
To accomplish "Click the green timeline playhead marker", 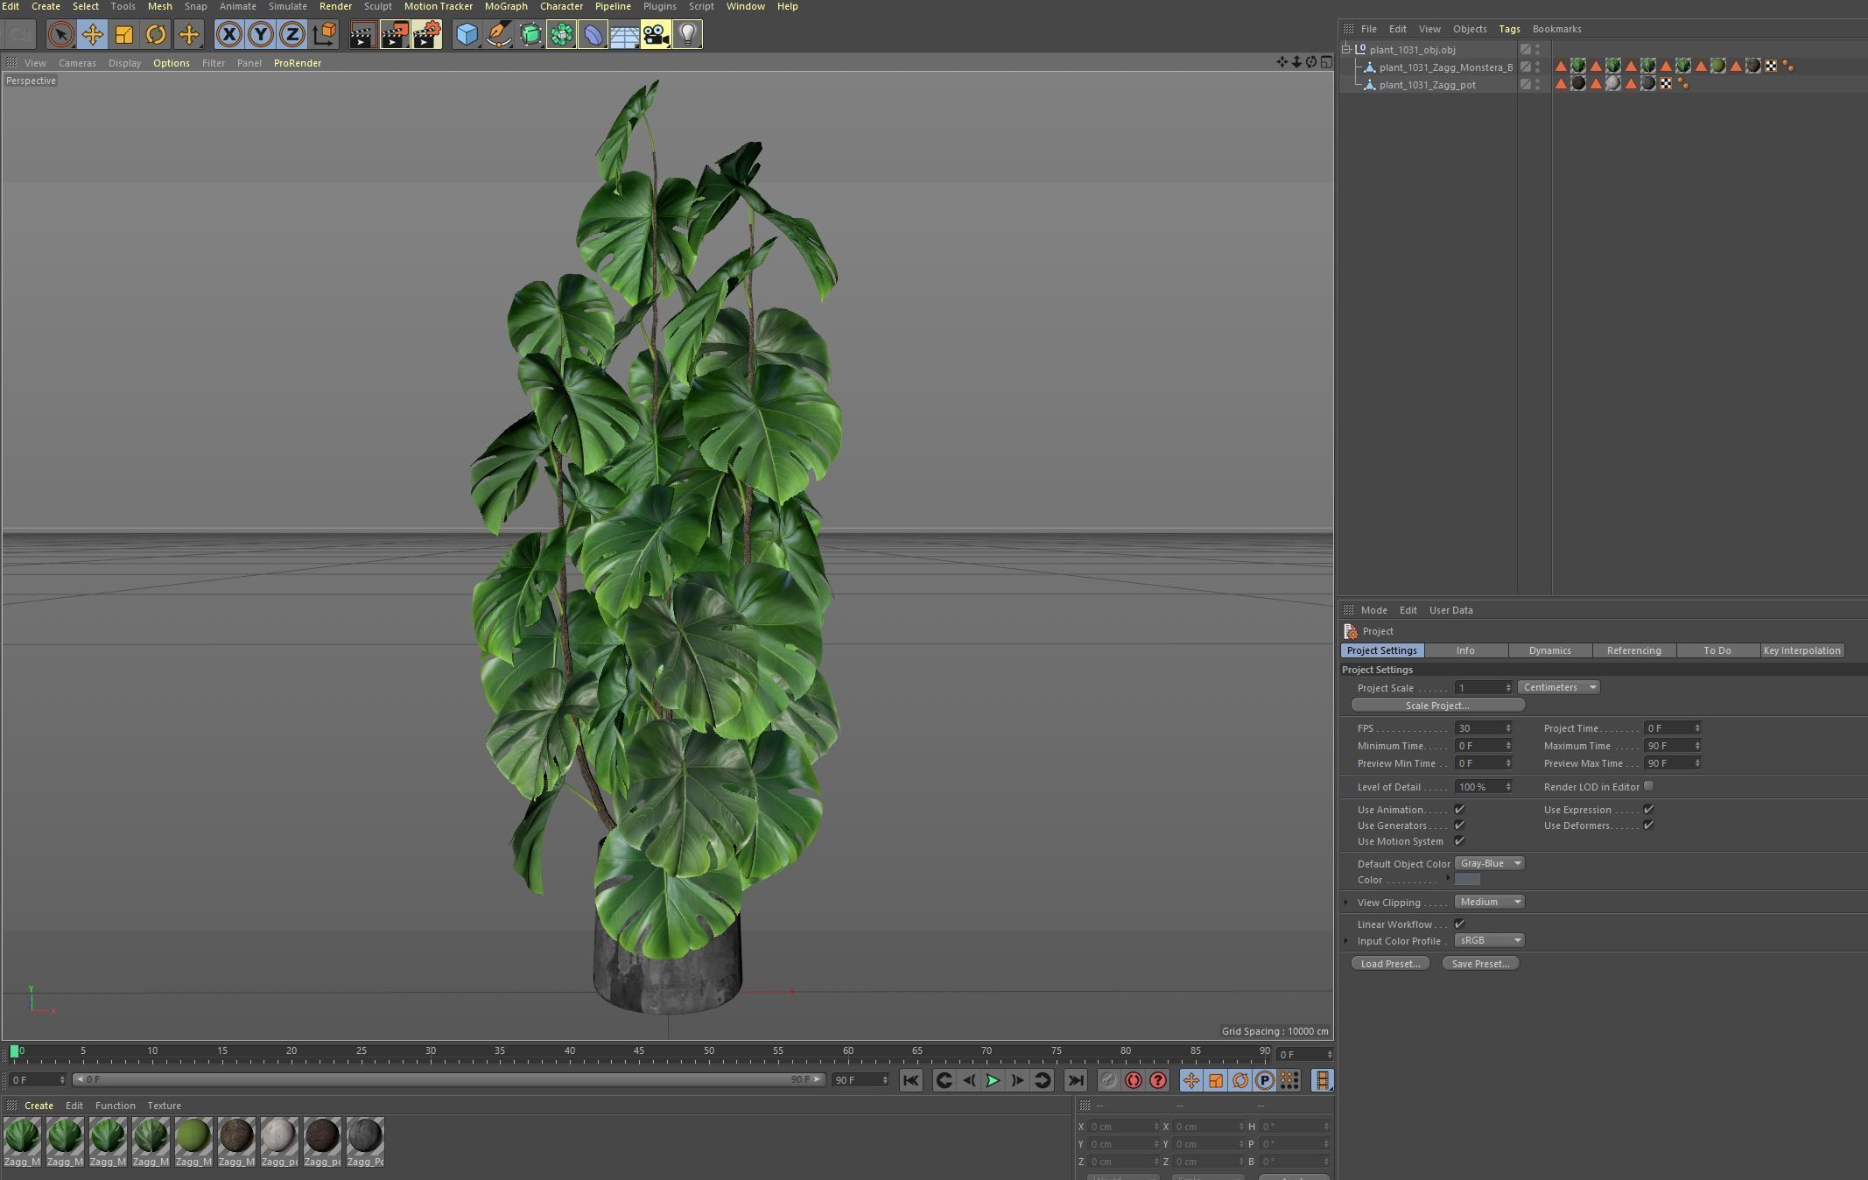I will (14, 1050).
